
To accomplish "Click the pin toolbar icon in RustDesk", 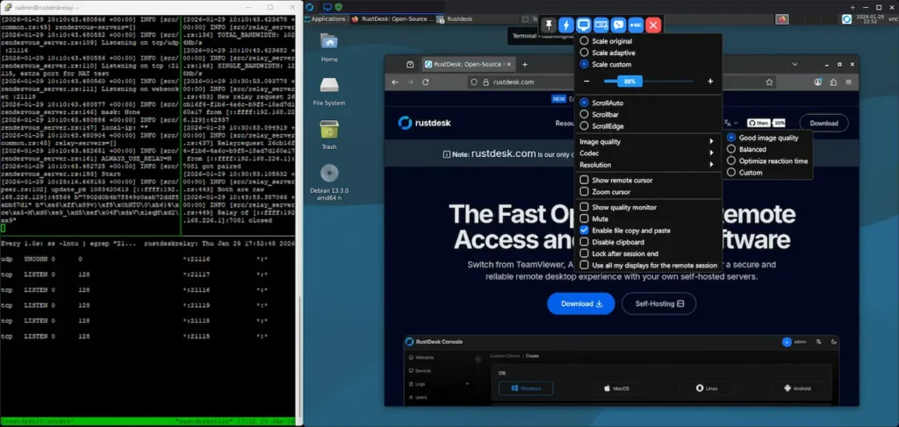I will (549, 25).
